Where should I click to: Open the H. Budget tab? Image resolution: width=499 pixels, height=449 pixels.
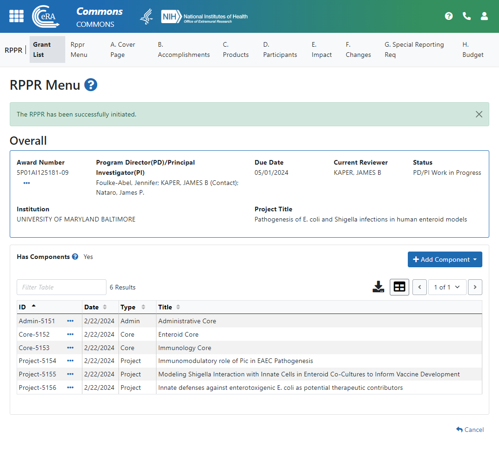tap(472, 49)
